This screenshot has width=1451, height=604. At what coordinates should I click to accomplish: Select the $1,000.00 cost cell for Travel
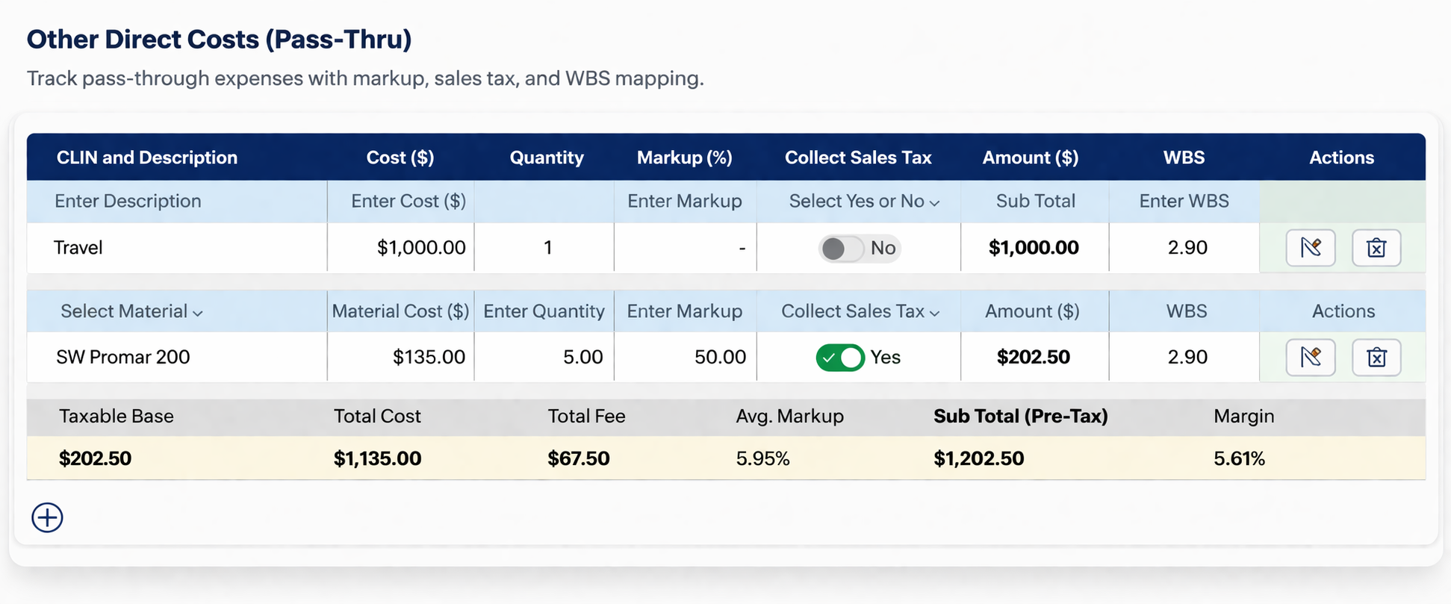tap(401, 248)
